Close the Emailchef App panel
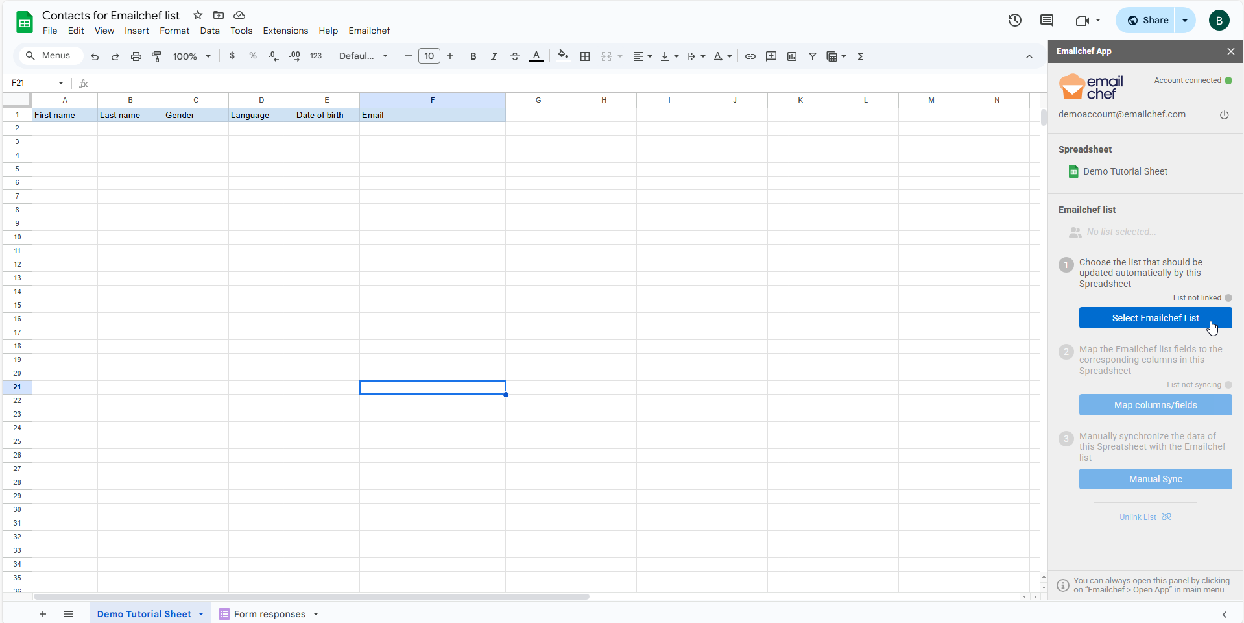The image size is (1244, 623). (x=1231, y=51)
